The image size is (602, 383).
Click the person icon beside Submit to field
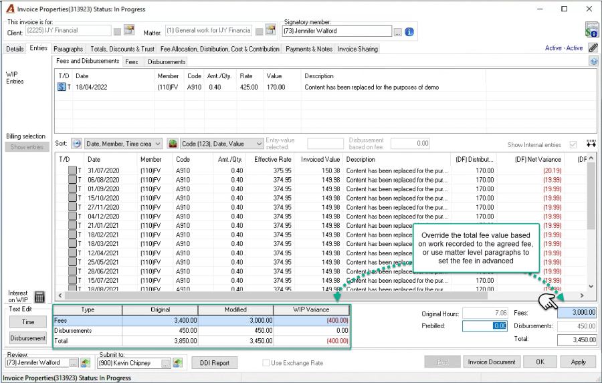pos(177,363)
